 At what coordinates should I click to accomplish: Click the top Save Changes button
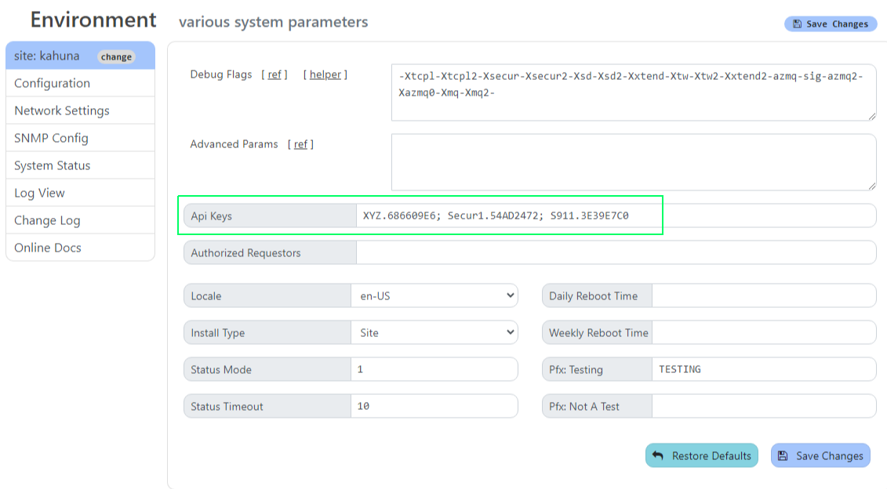tap(830, 24)
